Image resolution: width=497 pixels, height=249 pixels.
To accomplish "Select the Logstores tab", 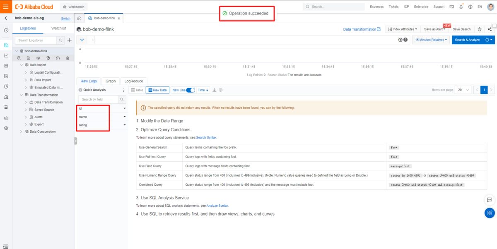I will (x=28, y=28).
